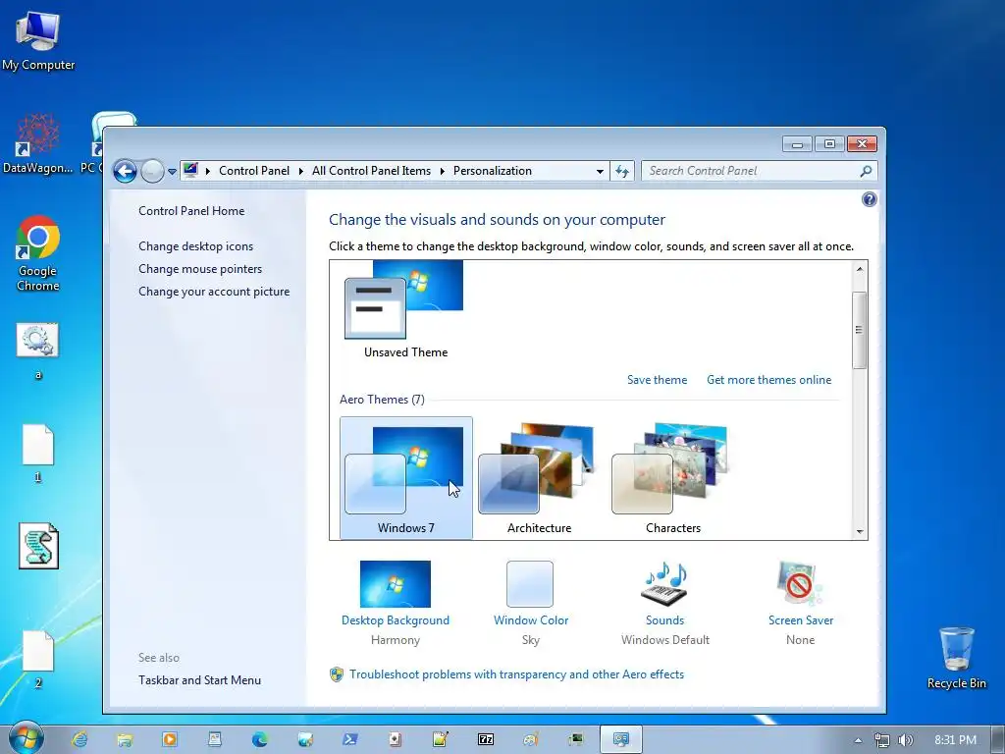Open the My Computer desktop icon
This screenshot has width=1005, height=754.
[x=38, y=39]
